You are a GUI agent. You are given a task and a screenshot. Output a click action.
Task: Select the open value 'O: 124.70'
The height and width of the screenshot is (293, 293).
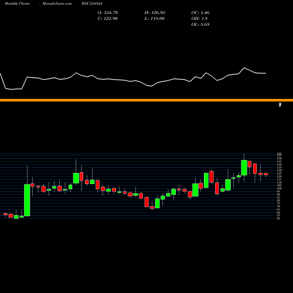[x=108, y=13]
